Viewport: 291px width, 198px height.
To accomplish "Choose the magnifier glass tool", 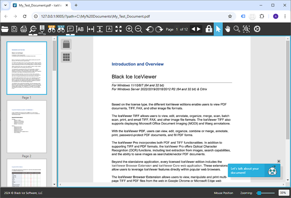I will (x=237, y=29).
